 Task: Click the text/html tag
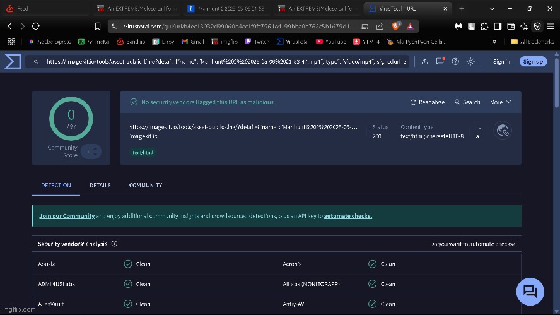pos(143,152)
